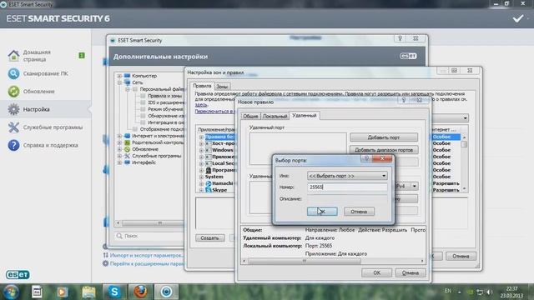
Task: Click volume speaker icon in system tray
Action: (x=490, y=292)
